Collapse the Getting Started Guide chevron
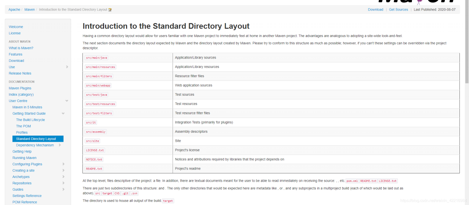469x205 pixels. click(63, 114)
